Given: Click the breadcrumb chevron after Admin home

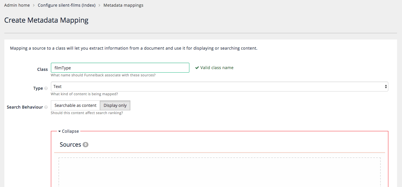Looking at the screenshot, I should [x=33, y=5].
